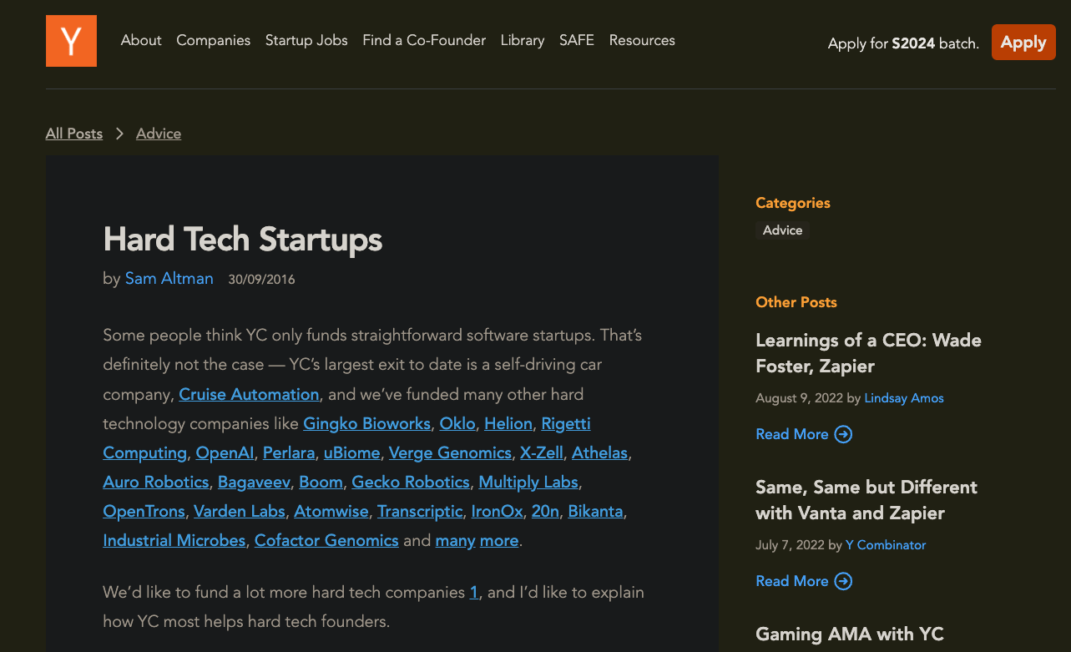Open the Industrial Microbes link
1071x652 pixels.
[174, 540]
